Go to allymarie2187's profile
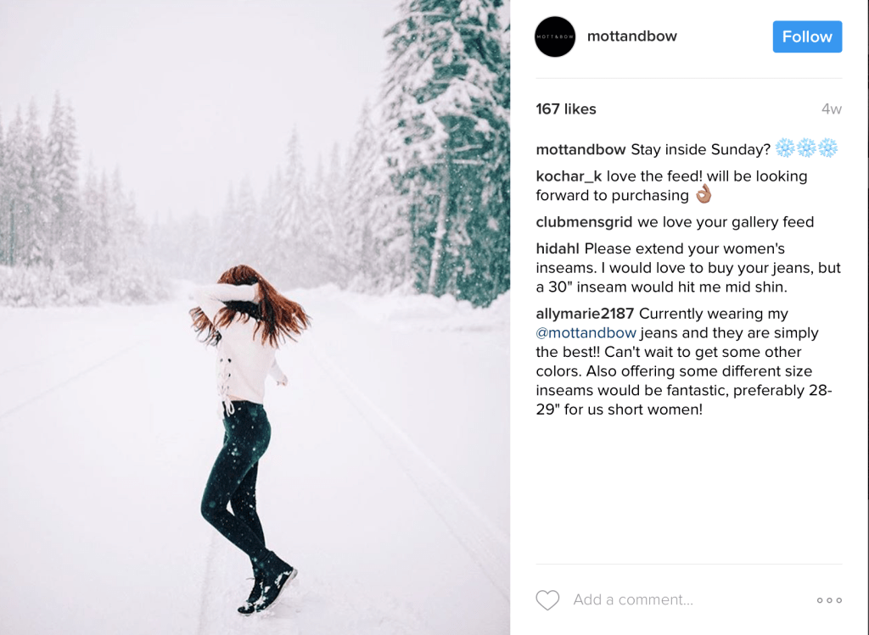The width and height of the screenshot is (869, 635). 585,315
